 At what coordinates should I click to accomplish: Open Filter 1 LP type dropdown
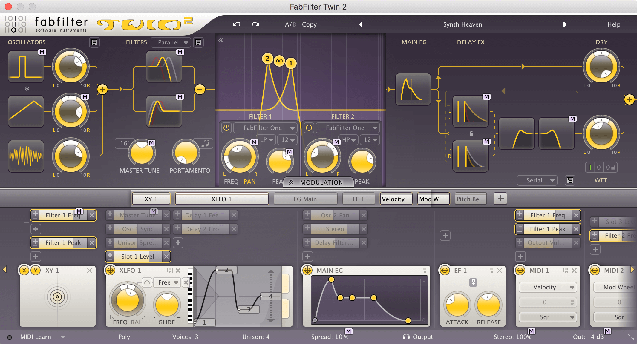(x=267, y=140)
